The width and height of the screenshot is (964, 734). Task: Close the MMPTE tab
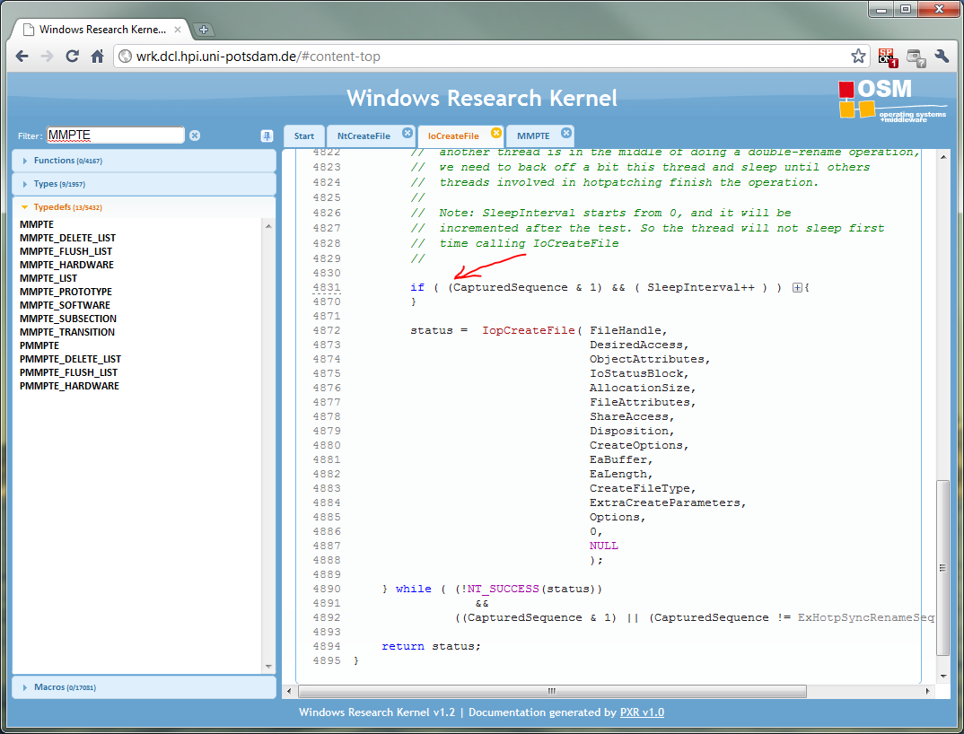[x=566, y=133]
